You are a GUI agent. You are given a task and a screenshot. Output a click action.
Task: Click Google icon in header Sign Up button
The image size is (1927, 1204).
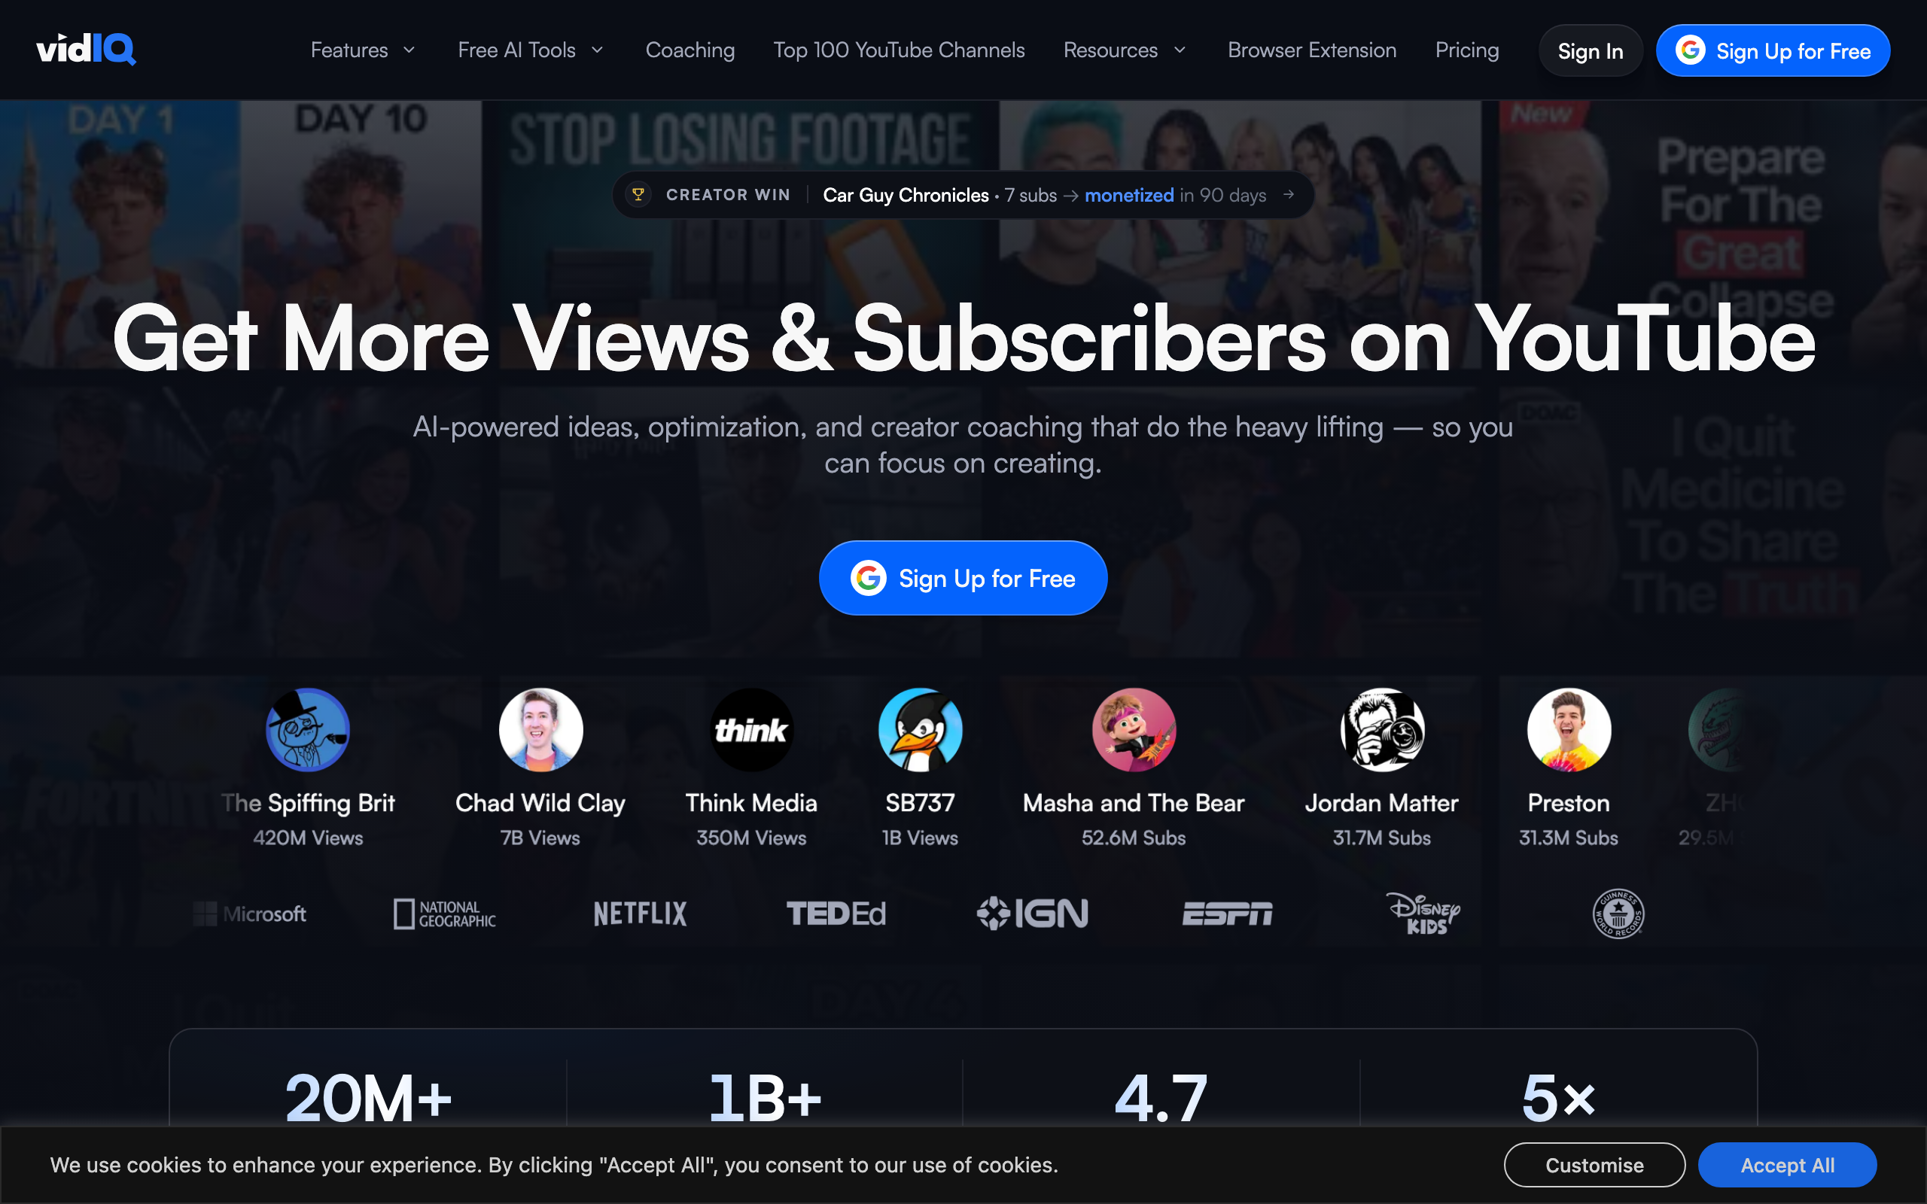[1690, 50]
